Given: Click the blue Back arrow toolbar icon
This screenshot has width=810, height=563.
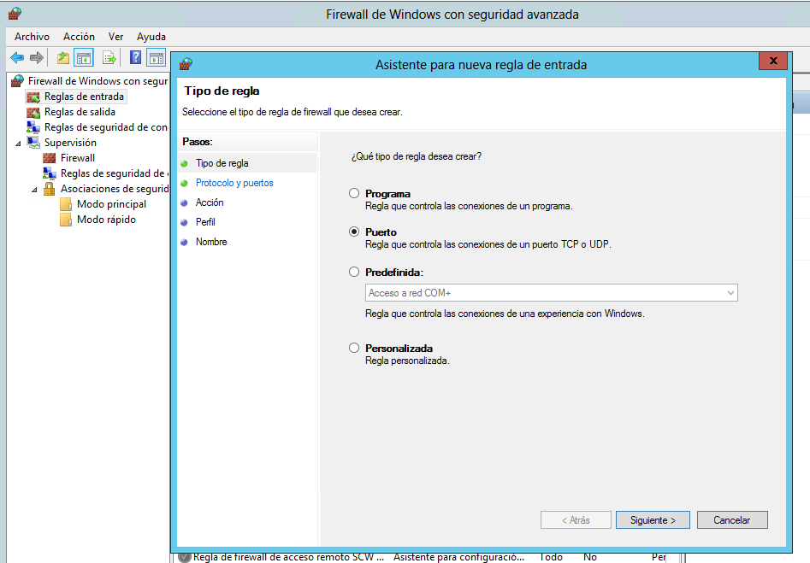Looking at the screenshot, I should pos(17,58).
